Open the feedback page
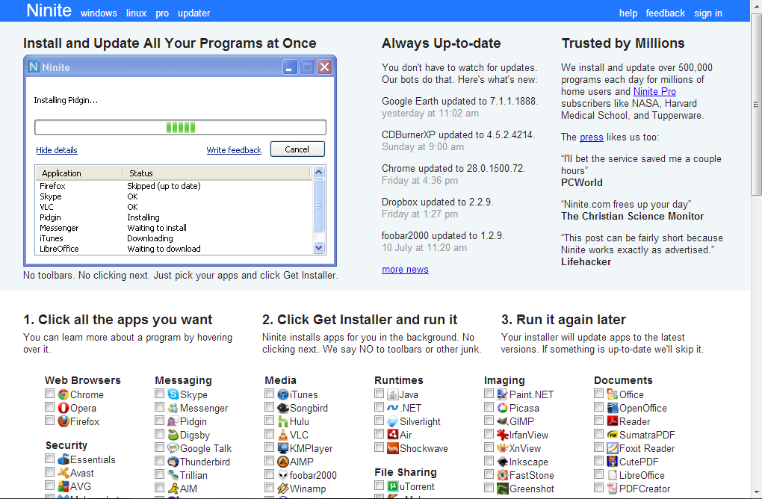 666,13
